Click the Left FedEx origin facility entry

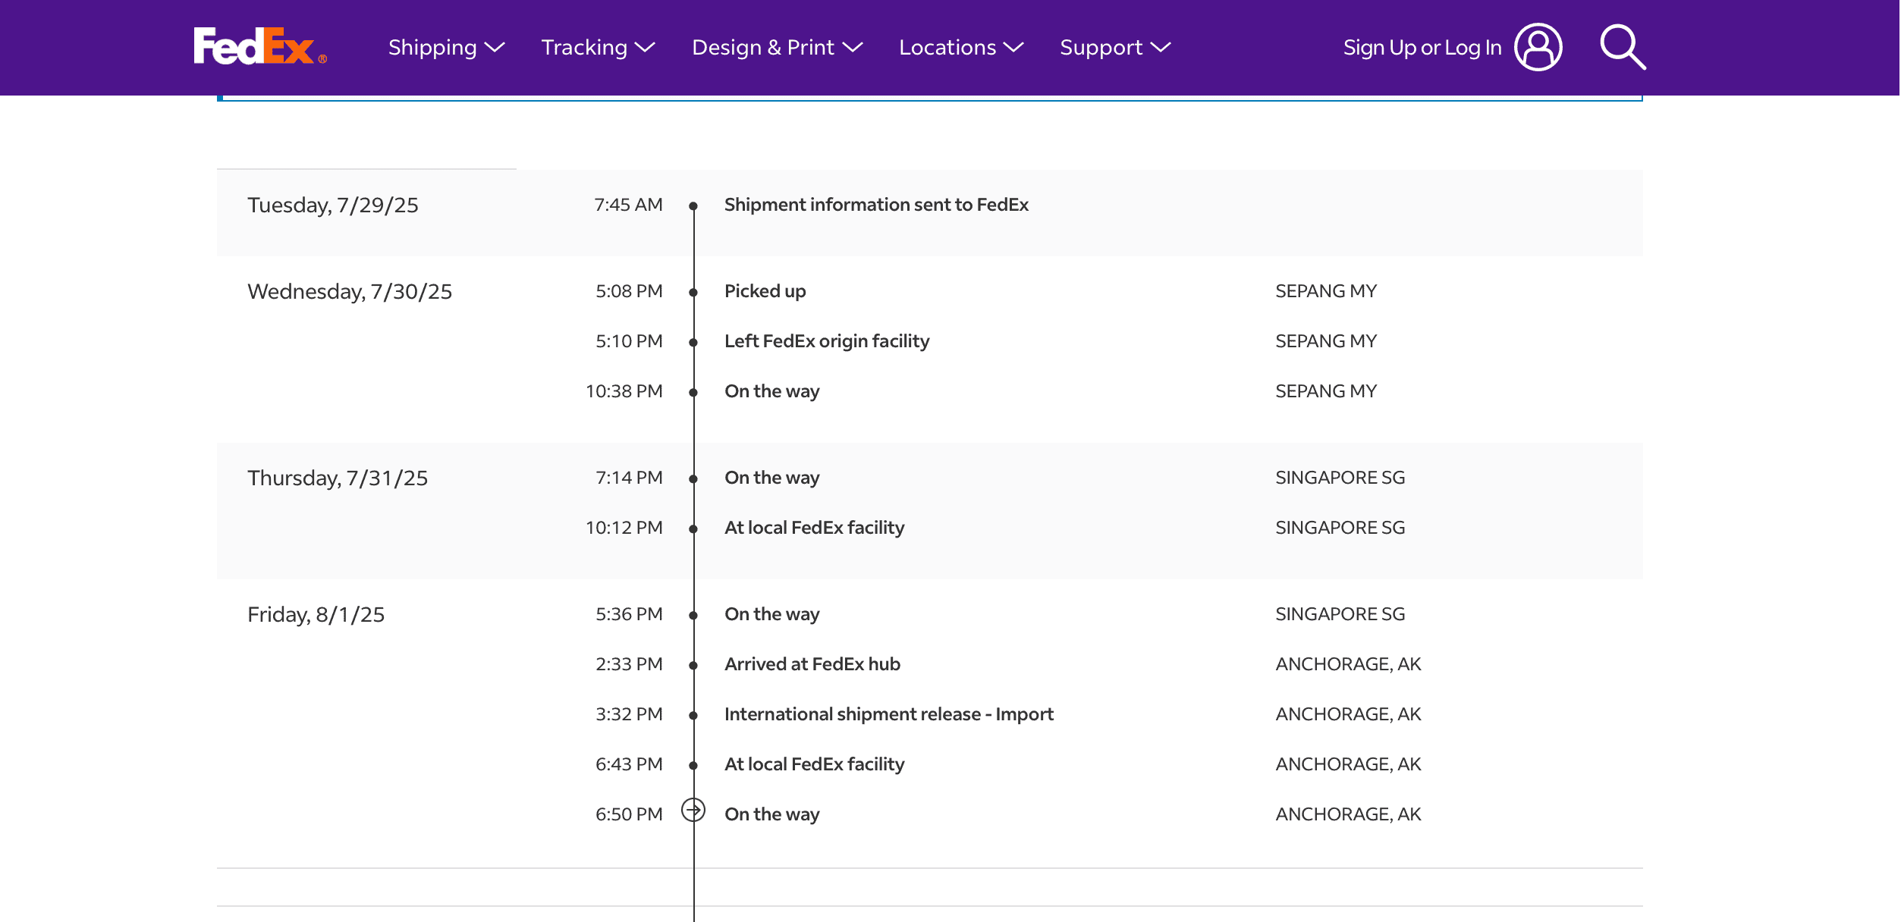(826, 341)
